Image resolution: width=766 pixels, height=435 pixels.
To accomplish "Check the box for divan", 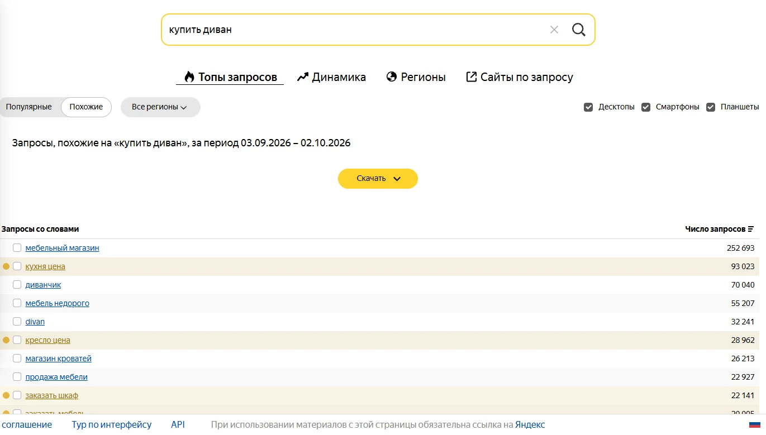I will (x=17, y=321).
